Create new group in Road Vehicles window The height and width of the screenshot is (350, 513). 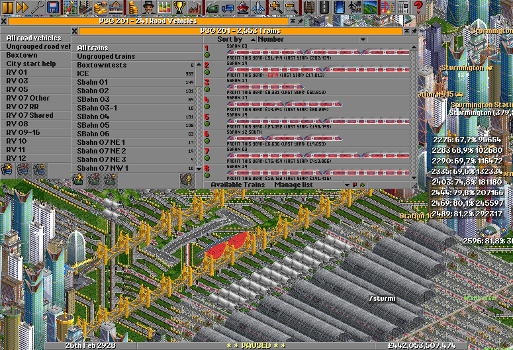tap(7, 171)
